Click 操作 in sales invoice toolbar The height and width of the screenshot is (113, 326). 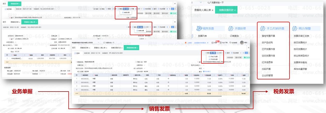click(x=227, y=53)
